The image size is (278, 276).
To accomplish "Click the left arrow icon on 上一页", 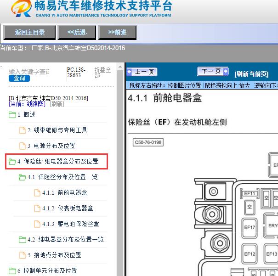I will coord(129,72).
